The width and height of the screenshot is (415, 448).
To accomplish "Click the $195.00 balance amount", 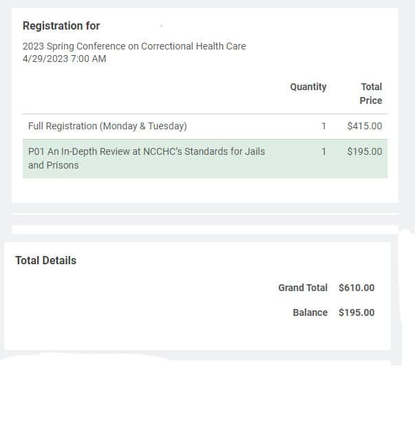I will pos(357,312).
